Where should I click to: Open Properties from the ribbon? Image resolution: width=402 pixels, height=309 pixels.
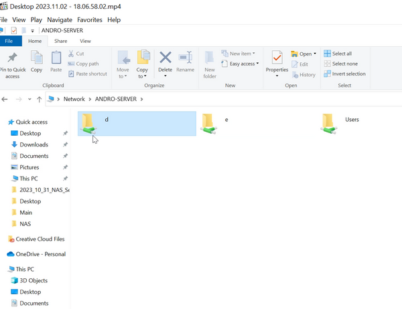click(x=277, y=59)
